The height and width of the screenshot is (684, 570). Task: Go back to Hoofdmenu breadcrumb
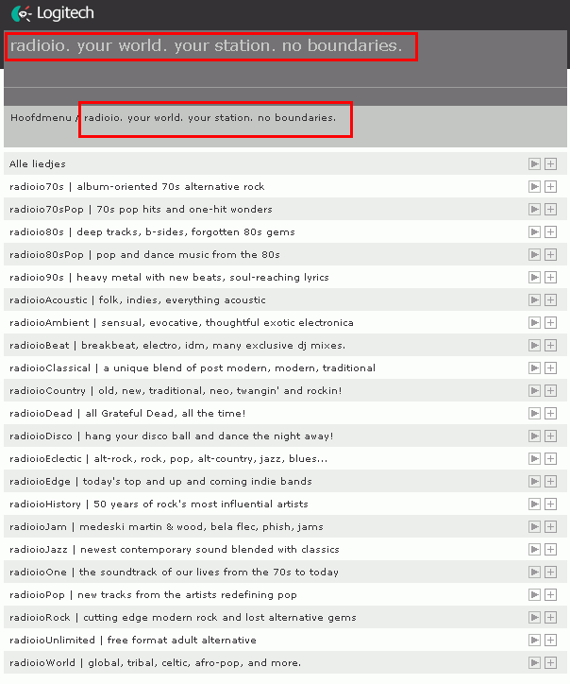[x=39, y=118]
